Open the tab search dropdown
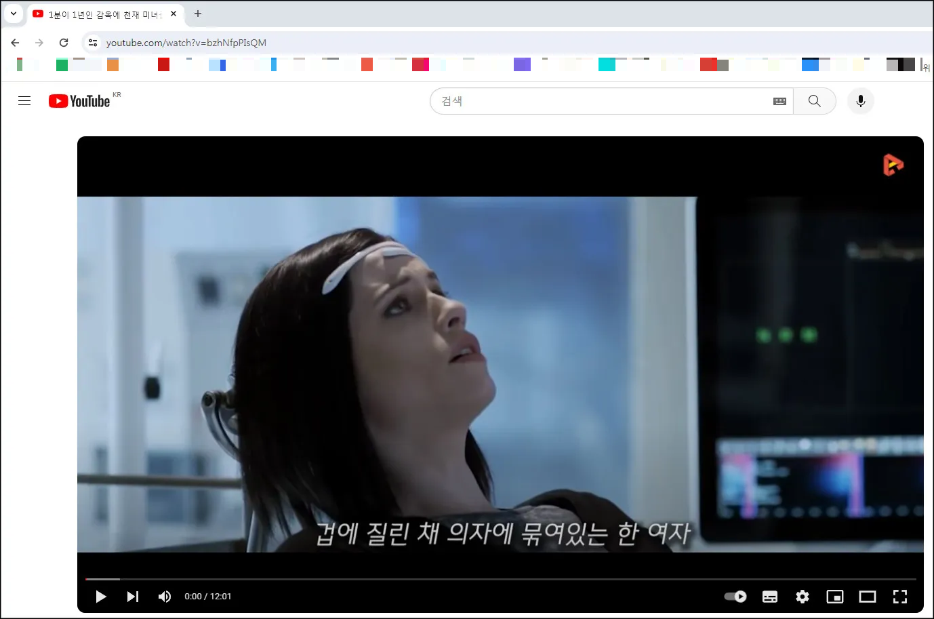934x619 pixels. [x=14, y=14]
